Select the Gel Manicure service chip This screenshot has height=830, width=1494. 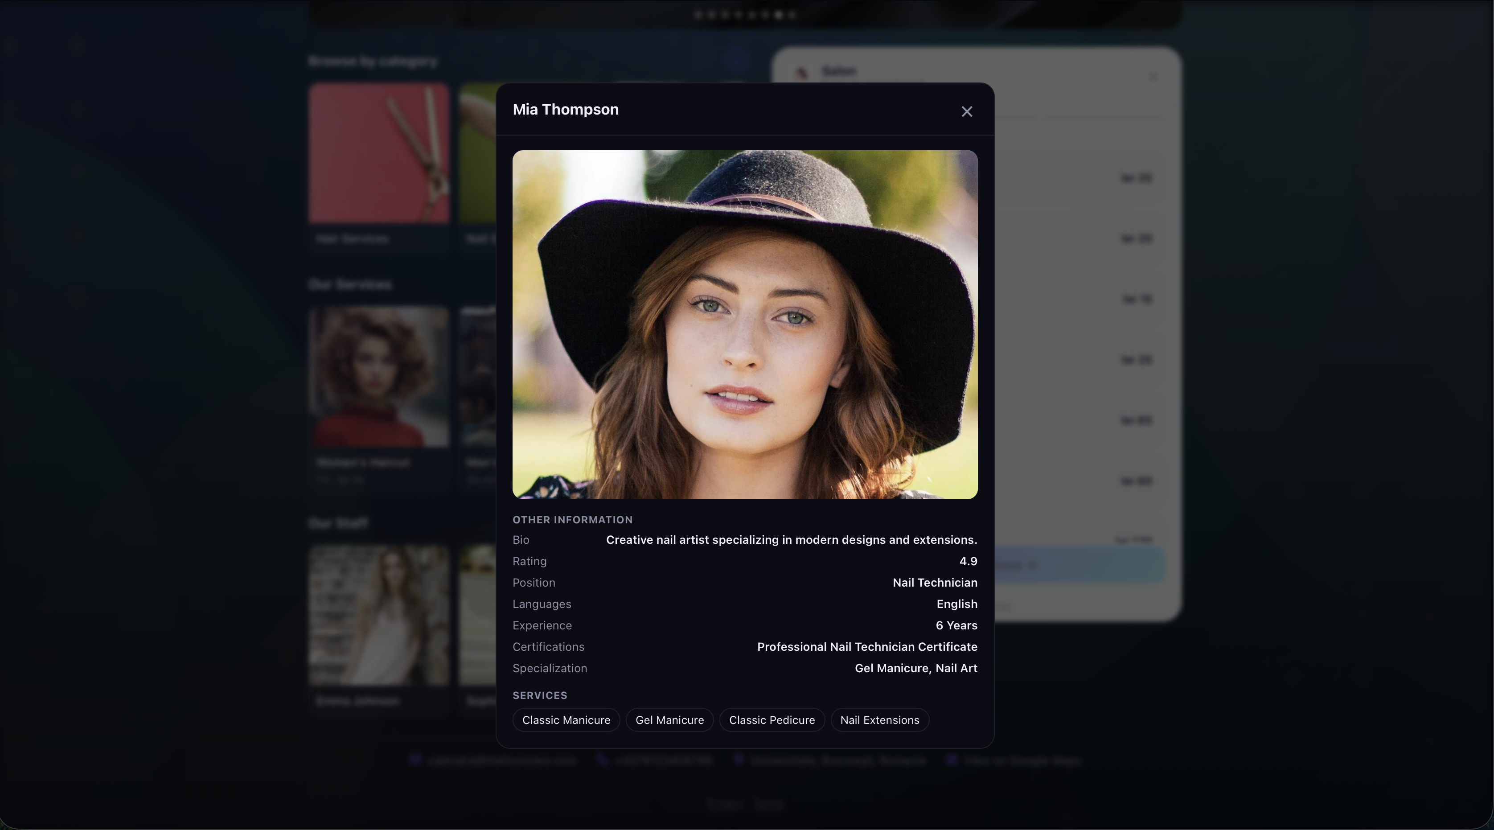coord(669,720)
